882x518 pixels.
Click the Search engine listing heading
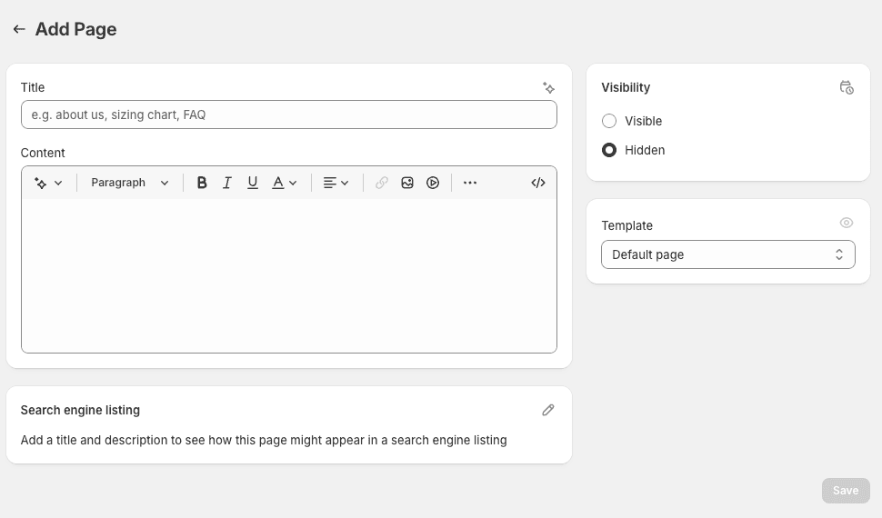80,410
